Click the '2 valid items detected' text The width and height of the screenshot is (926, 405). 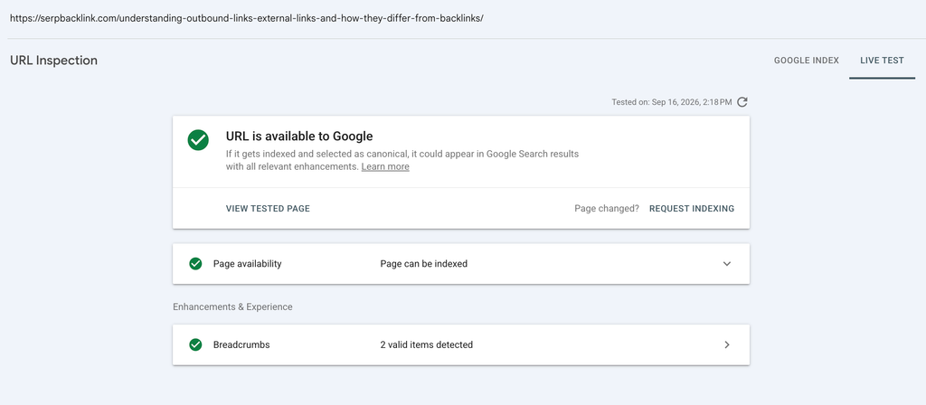click(x=427, y=344)
